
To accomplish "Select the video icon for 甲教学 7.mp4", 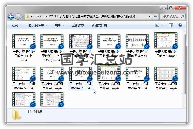I will click(81, 74).
